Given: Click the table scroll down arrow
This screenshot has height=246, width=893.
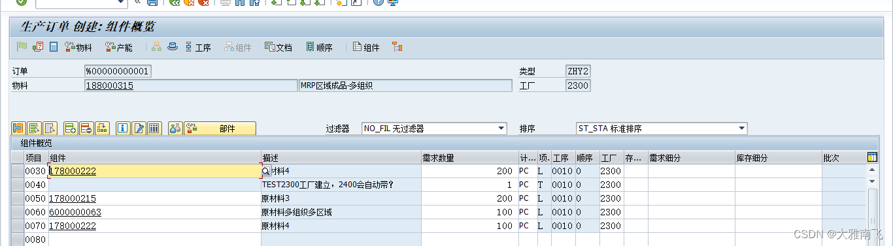Looking at the screenshot, I should [872, 181].
